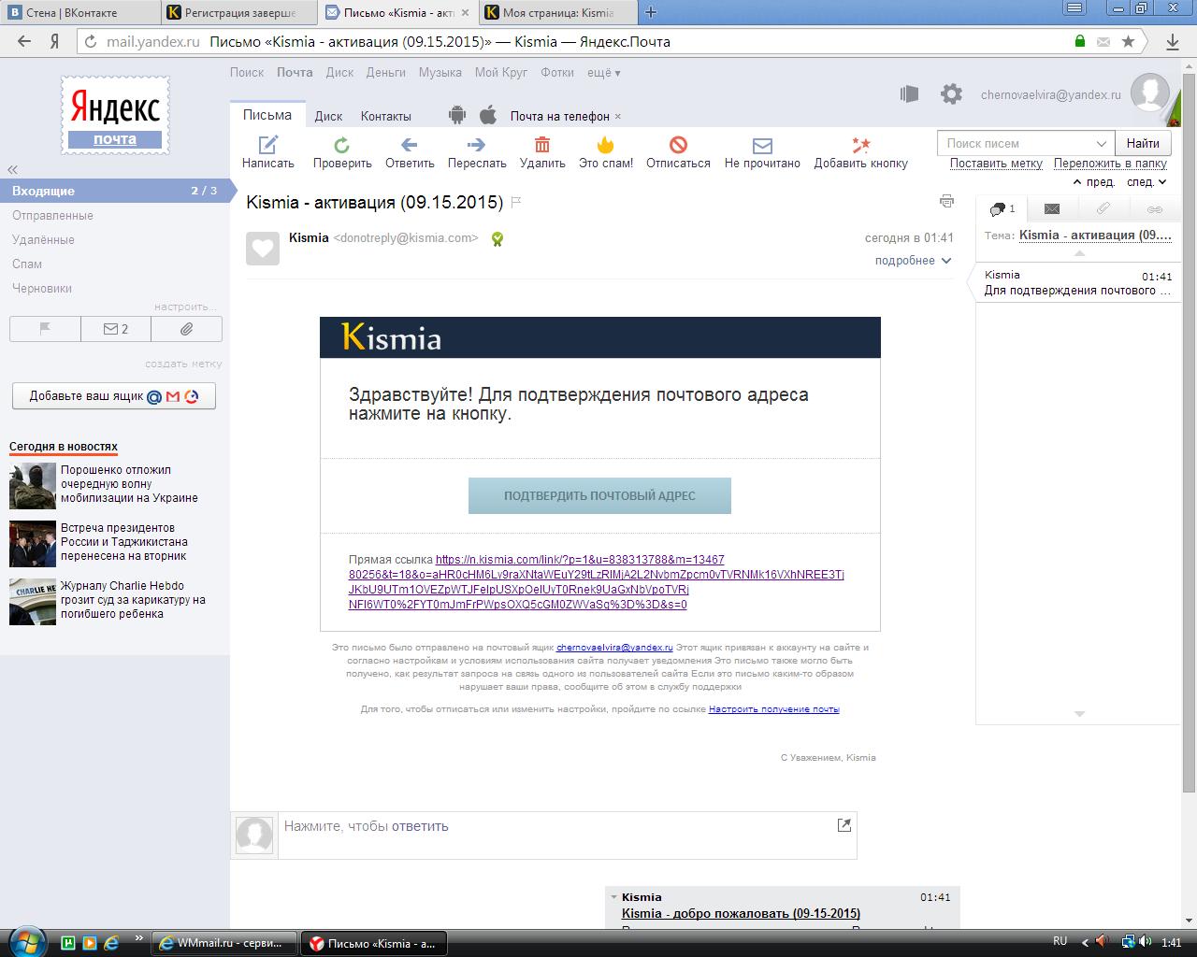Click the создать метку link
Viewport: 1197px width, 957px height.
click(183, 364)
